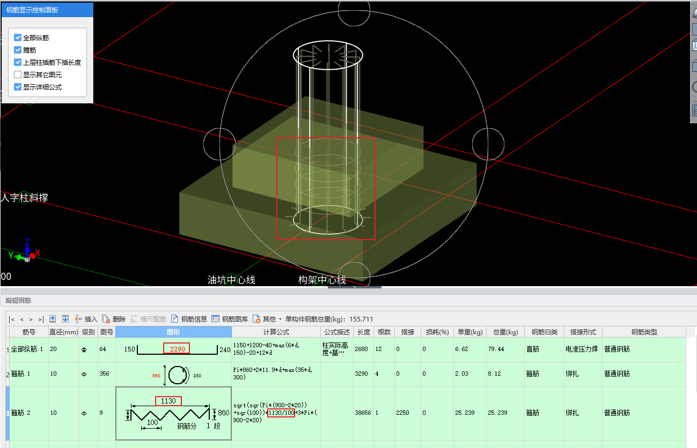Click 直径(mm) column header
This screenshot has width=697, height=448.
[x=63, y=332]
